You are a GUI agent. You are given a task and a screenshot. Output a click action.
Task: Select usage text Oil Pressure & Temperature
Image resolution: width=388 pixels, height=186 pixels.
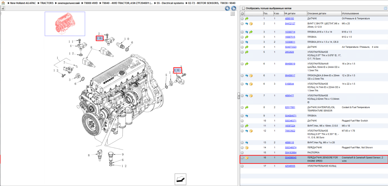355,19
